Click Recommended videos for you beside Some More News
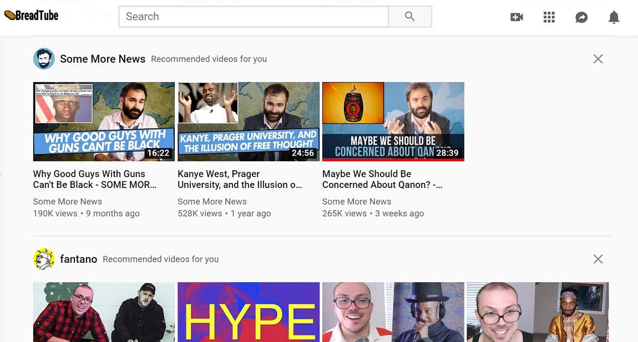Image resolution: width=638 pixels, height=342 pixels. pos(209,59)
